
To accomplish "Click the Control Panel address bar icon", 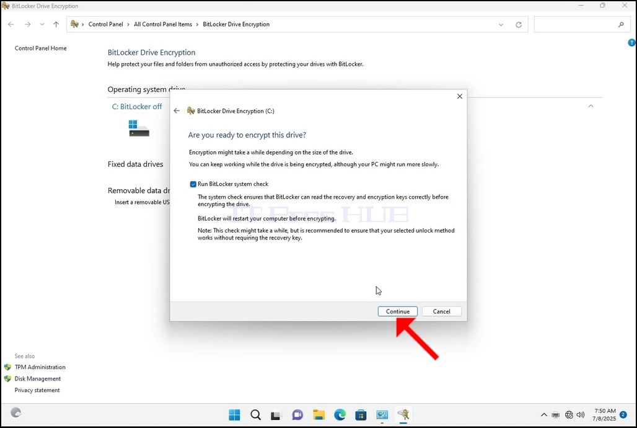I will pos(74,24).
